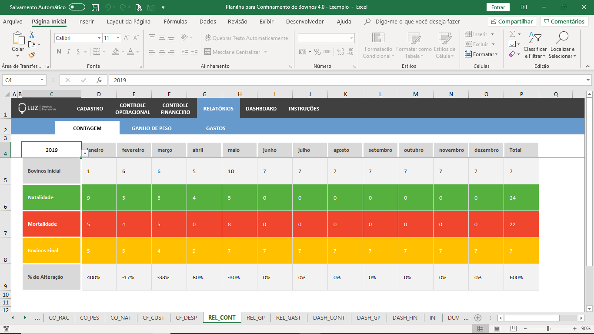Click the GANHO DE PESO report link
The height and width of the screenshot is (334, 594).
click(x=151, y=128)
